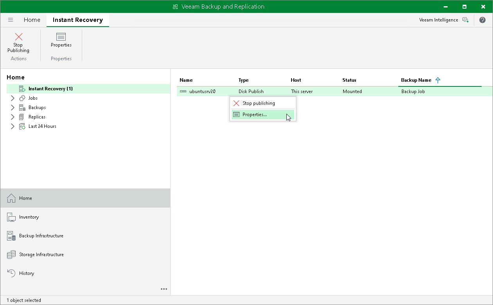493x305 pixels.
Task: Sort by the Status column header
Action: (349, 80)
